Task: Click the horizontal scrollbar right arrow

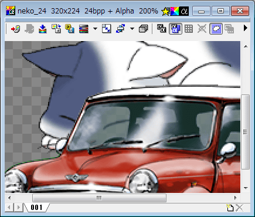Action: [x=236, y=198]
